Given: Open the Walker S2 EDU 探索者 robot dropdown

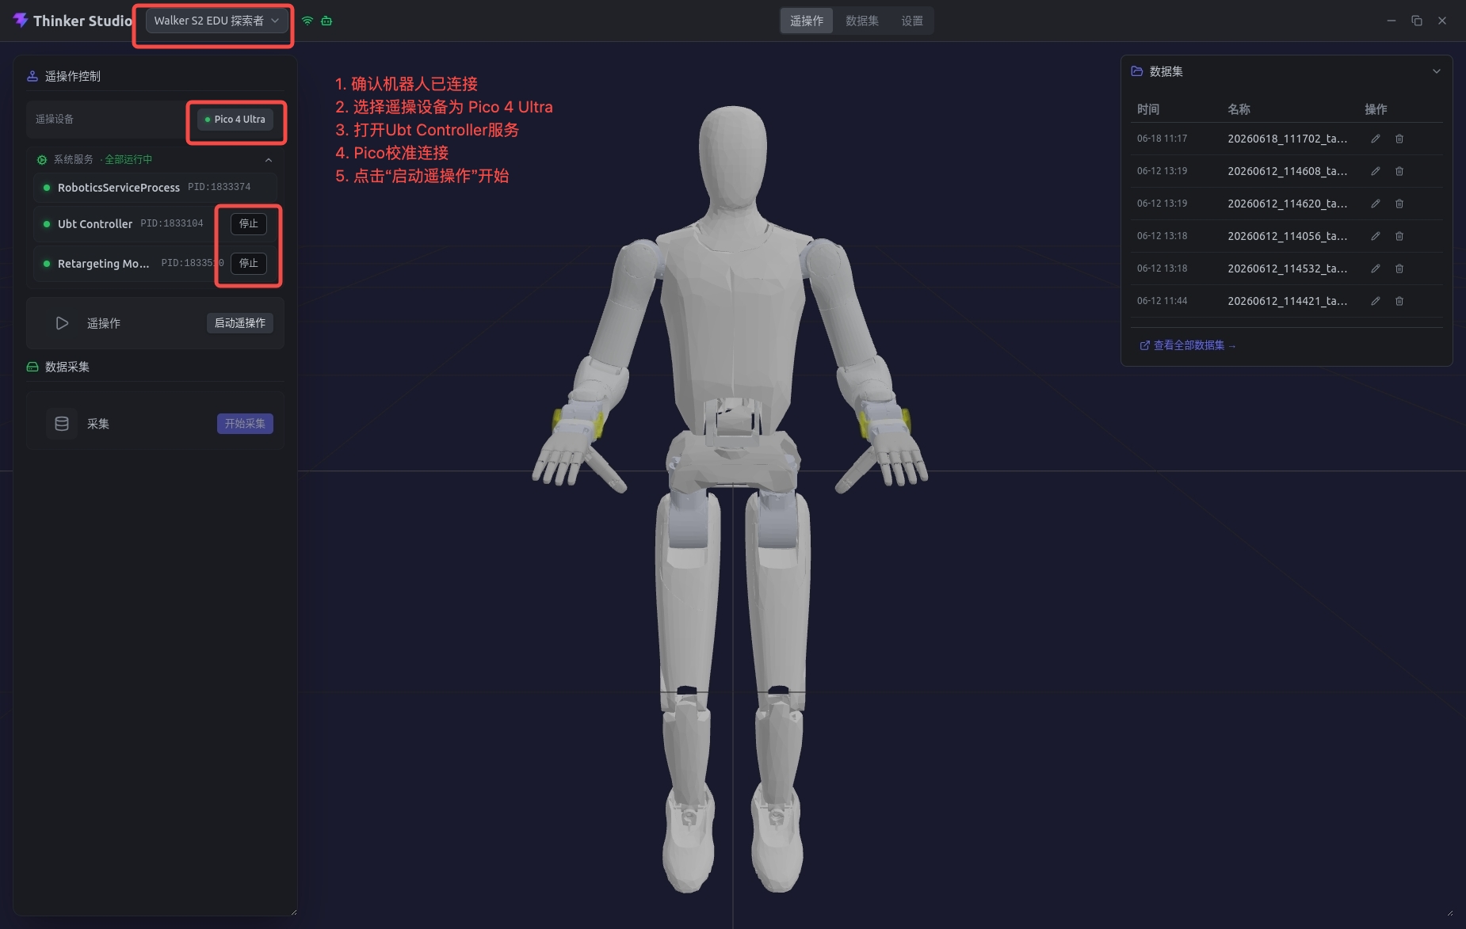Looking at the screenshot, I should pyautogui.click(x=216, y=21).
